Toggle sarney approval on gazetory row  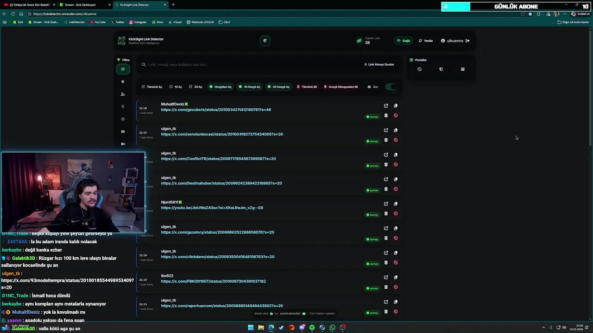pos(372,240)
